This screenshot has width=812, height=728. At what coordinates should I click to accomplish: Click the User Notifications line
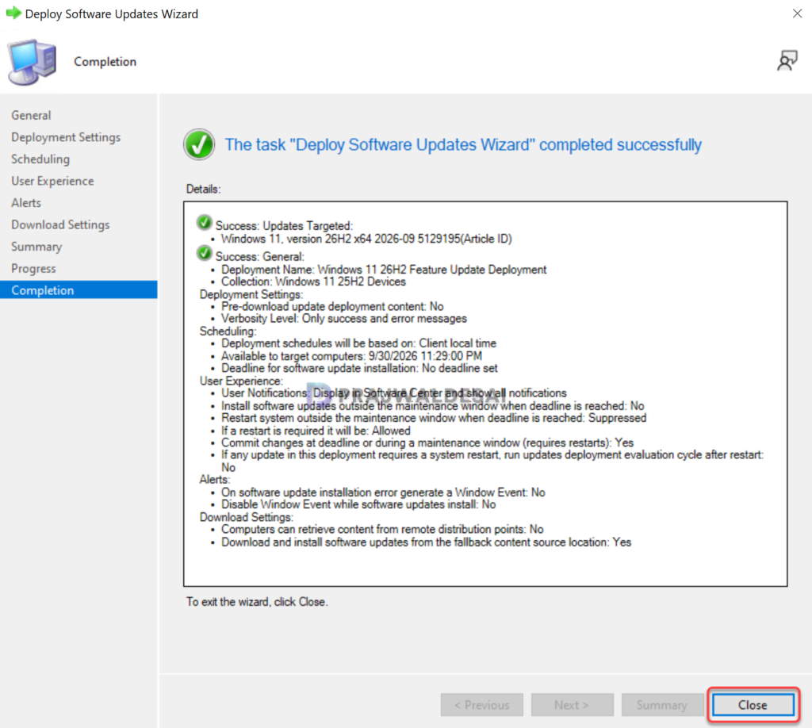click(393, 393)
